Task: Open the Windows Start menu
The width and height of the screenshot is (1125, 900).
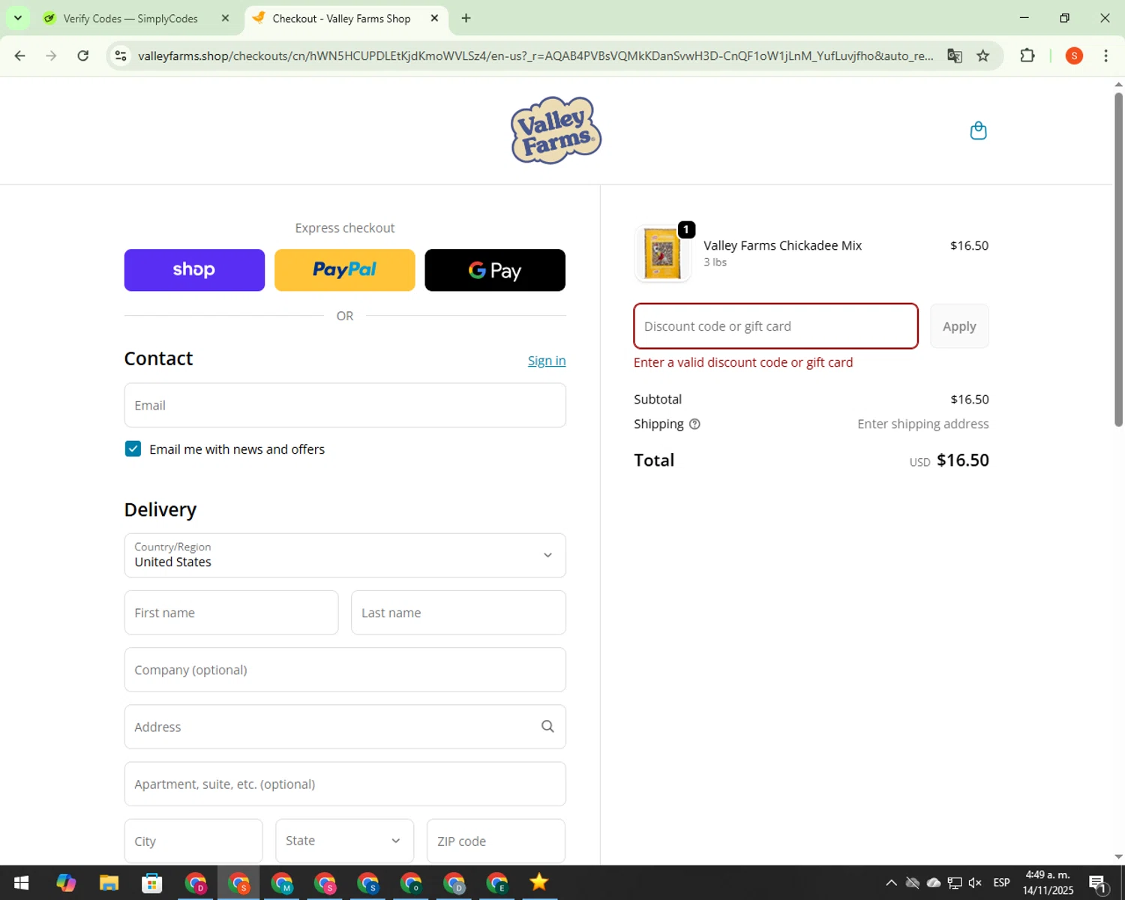Action: [21, 883]
